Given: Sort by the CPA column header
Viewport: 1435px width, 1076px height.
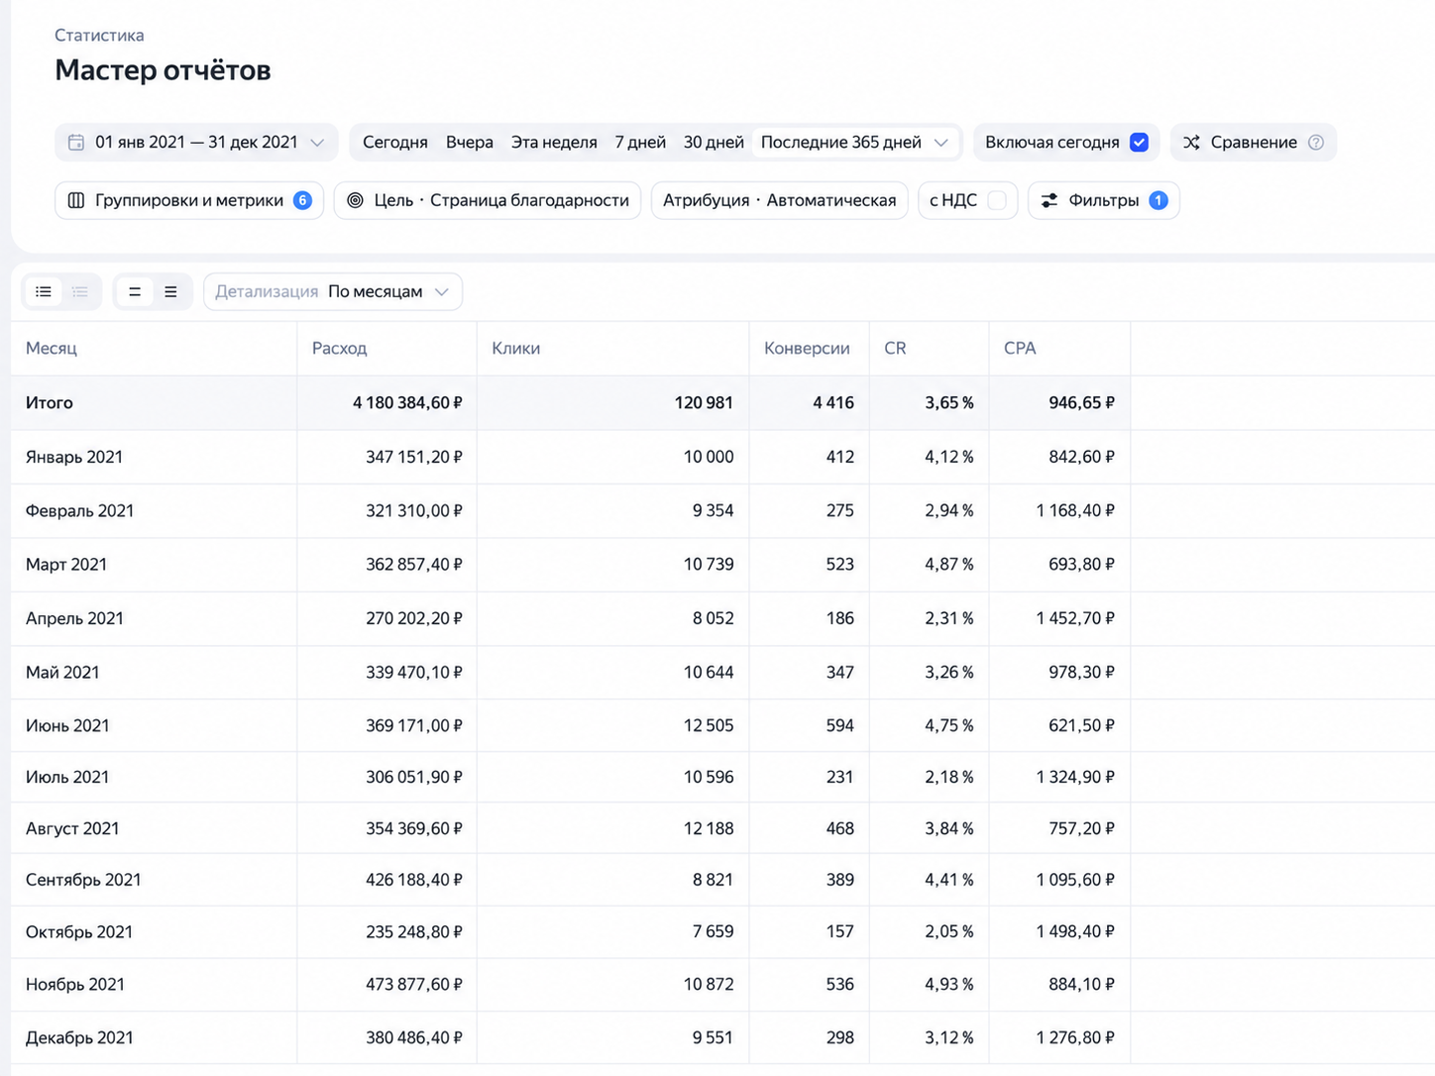Looking at the screenshot, I should (x=1020, y=349).
